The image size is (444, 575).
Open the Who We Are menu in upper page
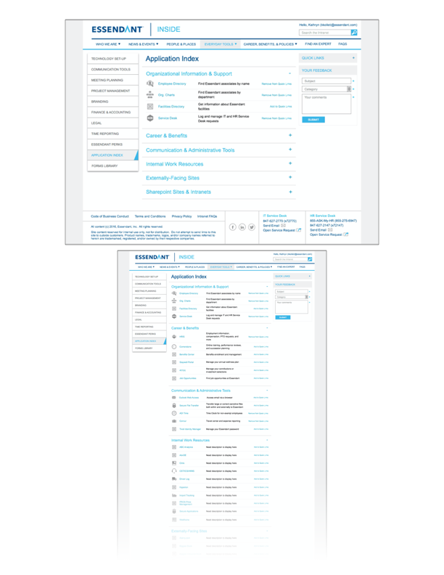107,44
